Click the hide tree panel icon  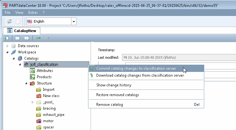click(6, 38)
